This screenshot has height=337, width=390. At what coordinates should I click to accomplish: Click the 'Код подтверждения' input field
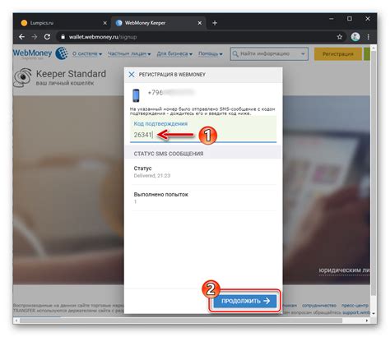[x=203, y=129]
